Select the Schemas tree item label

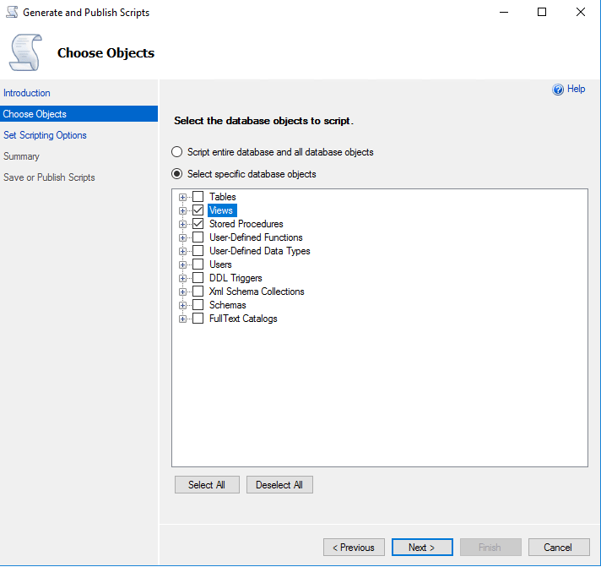click(x=228, y=305)
